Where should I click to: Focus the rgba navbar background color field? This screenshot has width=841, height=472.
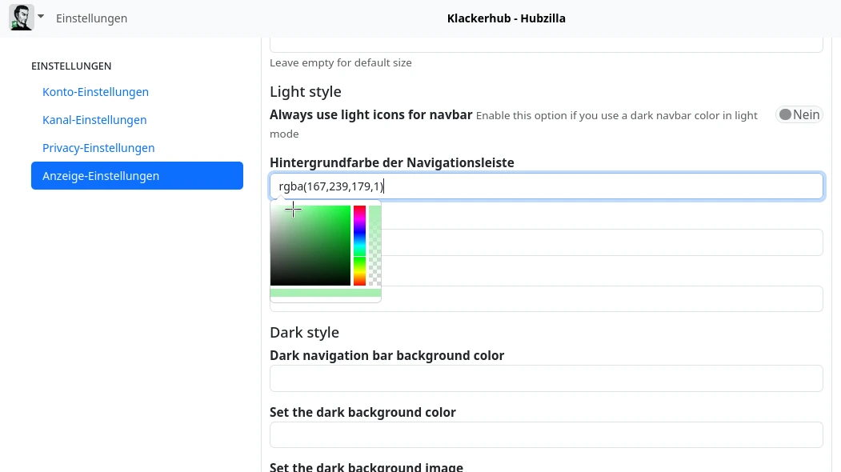546,186
